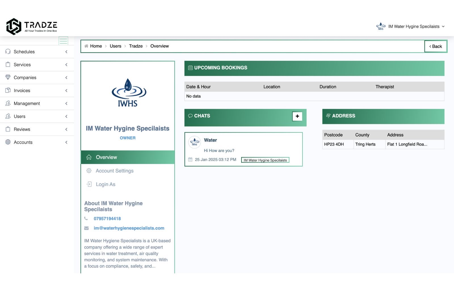Expand the Users menu chevron
The height and width of the screenshot is (284, 454).
point(66,116)
